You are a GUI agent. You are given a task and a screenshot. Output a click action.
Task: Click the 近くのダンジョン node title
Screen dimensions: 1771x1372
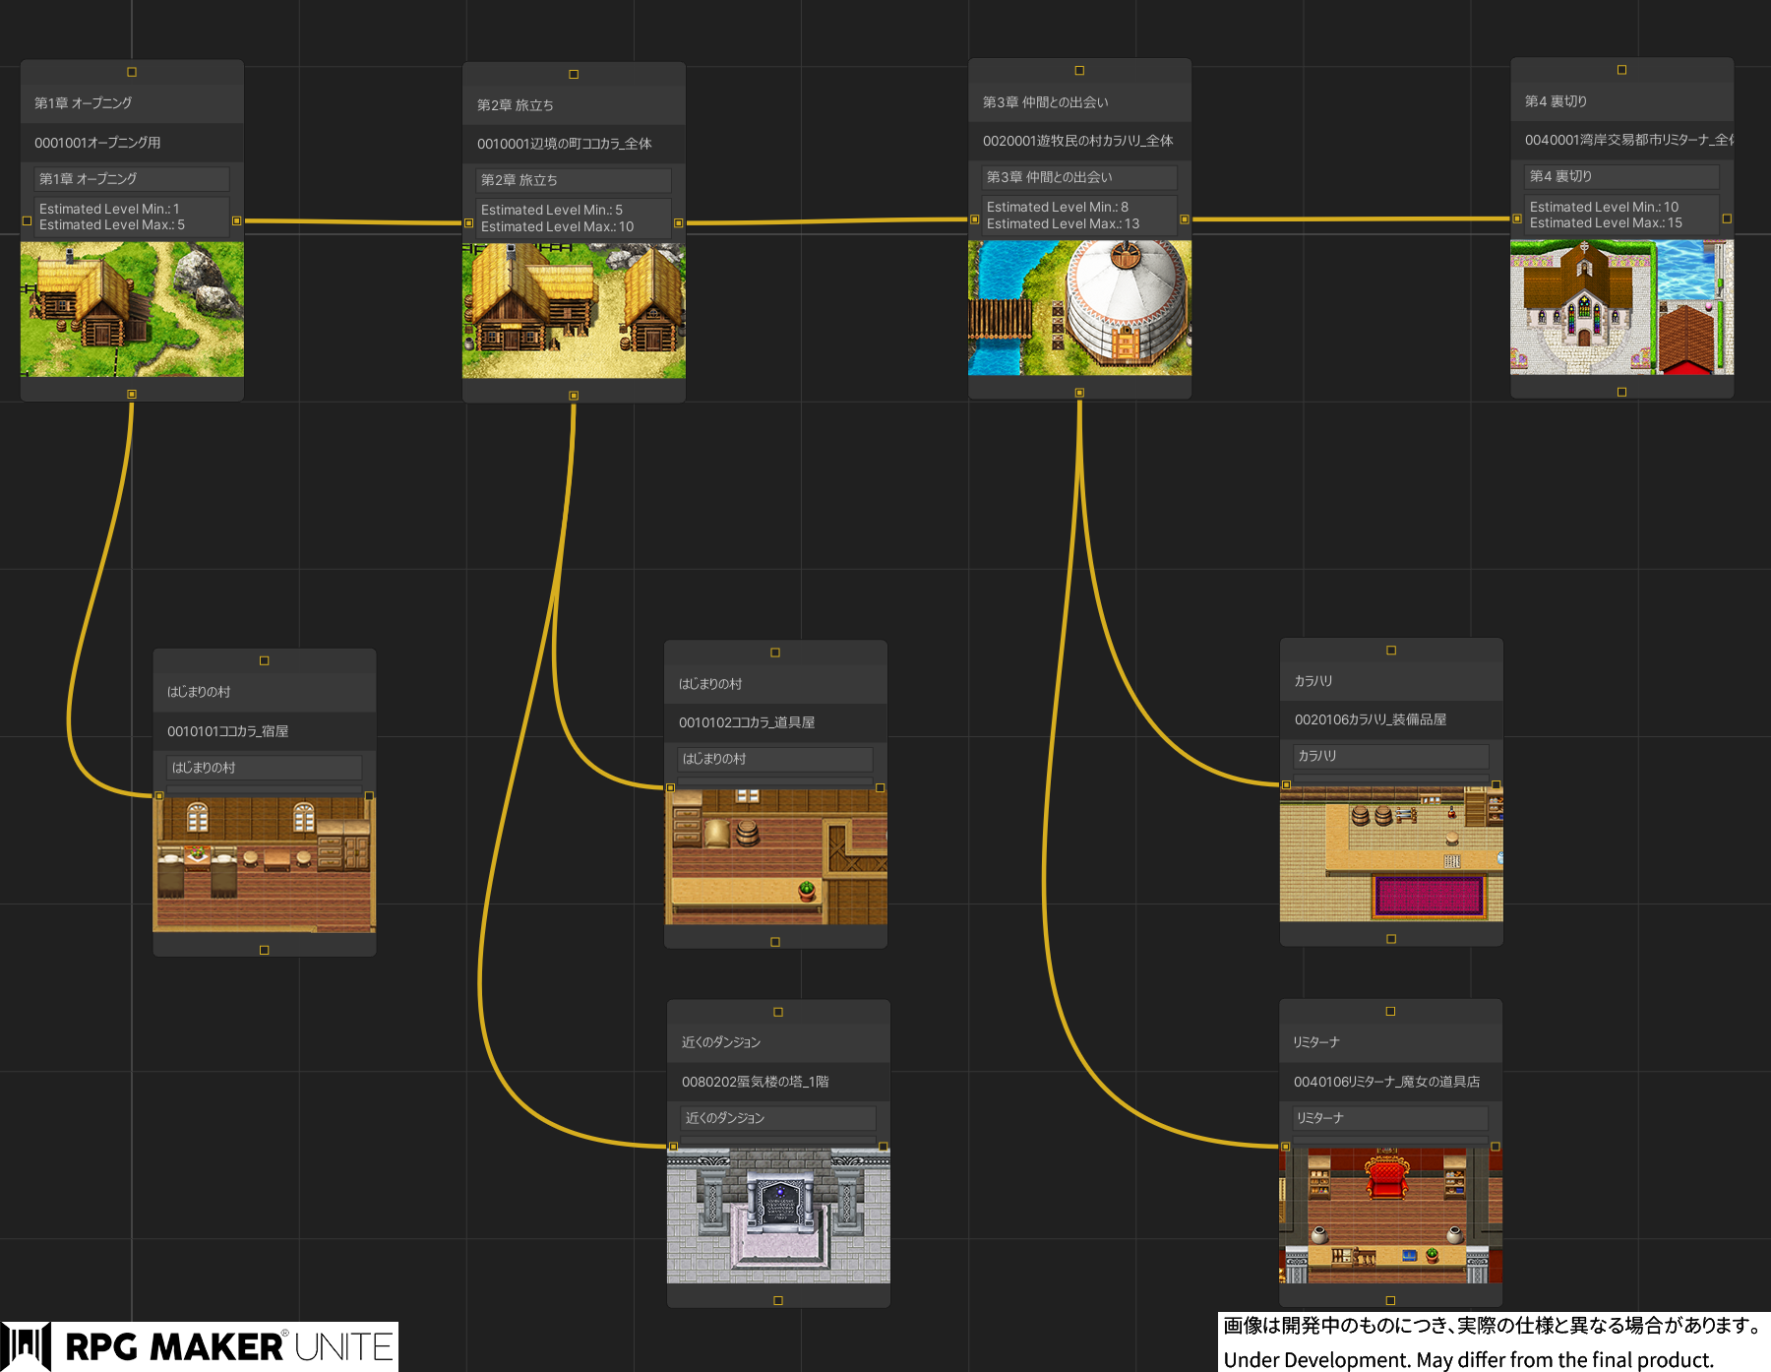click(721, 1042)
